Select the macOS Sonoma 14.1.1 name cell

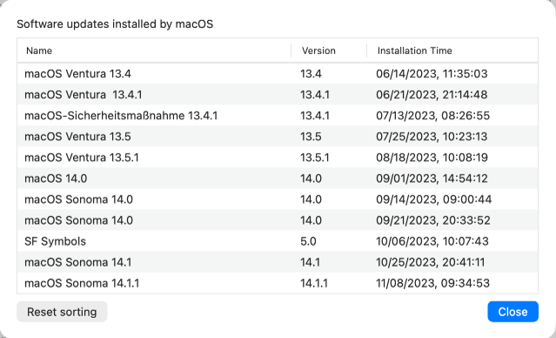pos(82,283)
